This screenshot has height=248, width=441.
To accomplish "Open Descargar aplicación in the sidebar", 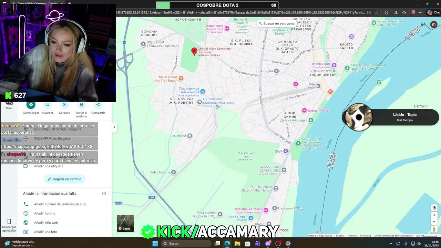I will pos(9,226).
